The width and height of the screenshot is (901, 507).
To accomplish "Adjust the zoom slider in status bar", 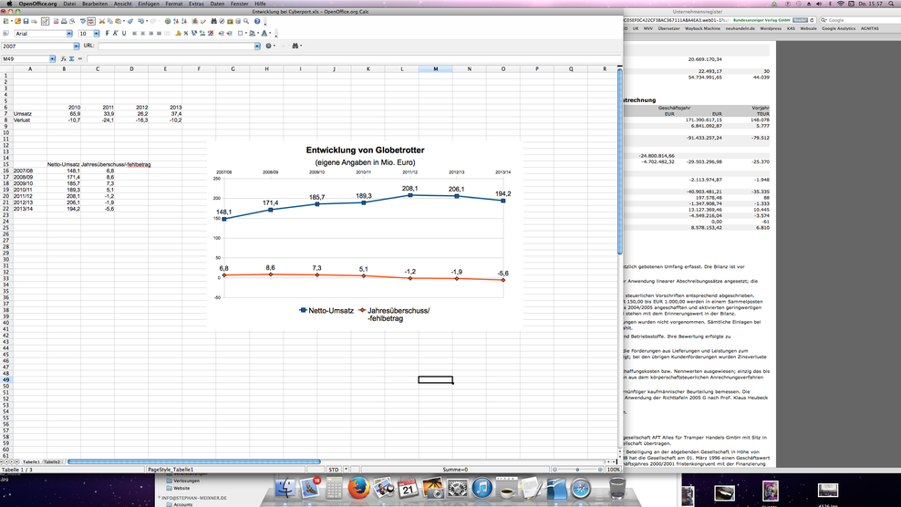I will click(x=577, y=470).
